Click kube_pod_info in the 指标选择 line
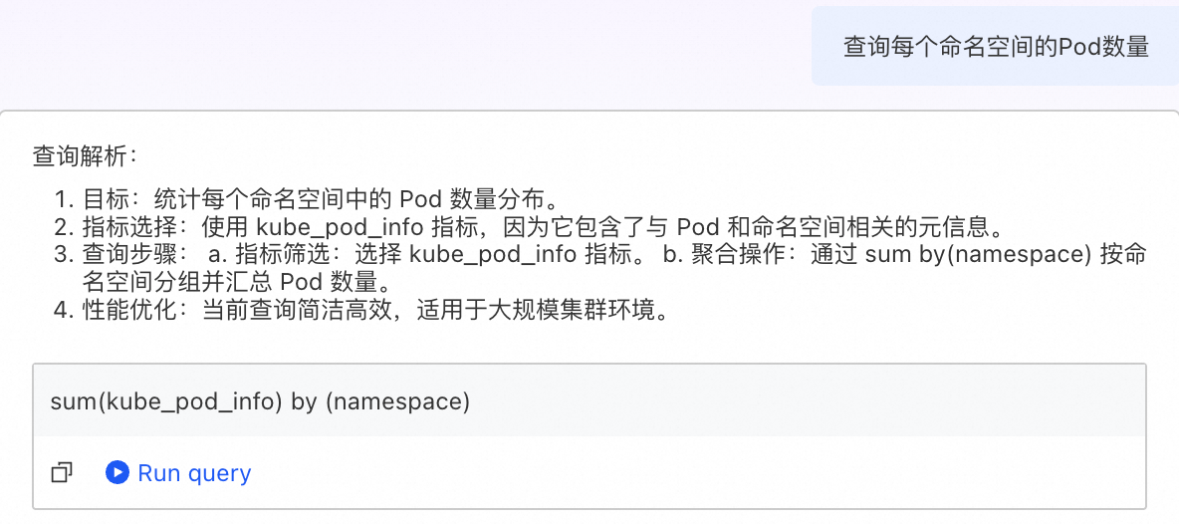This screenshot has width=1179, height=524. [343, 227]
